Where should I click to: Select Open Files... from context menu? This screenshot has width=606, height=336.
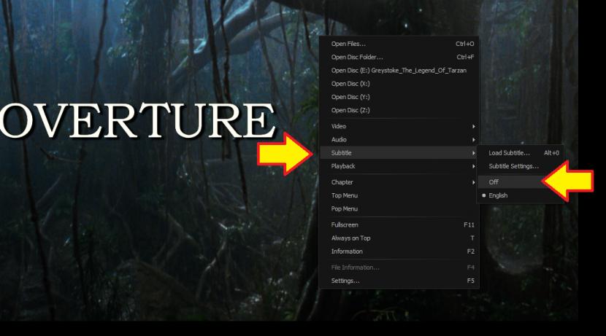click(x=349, y=44)
